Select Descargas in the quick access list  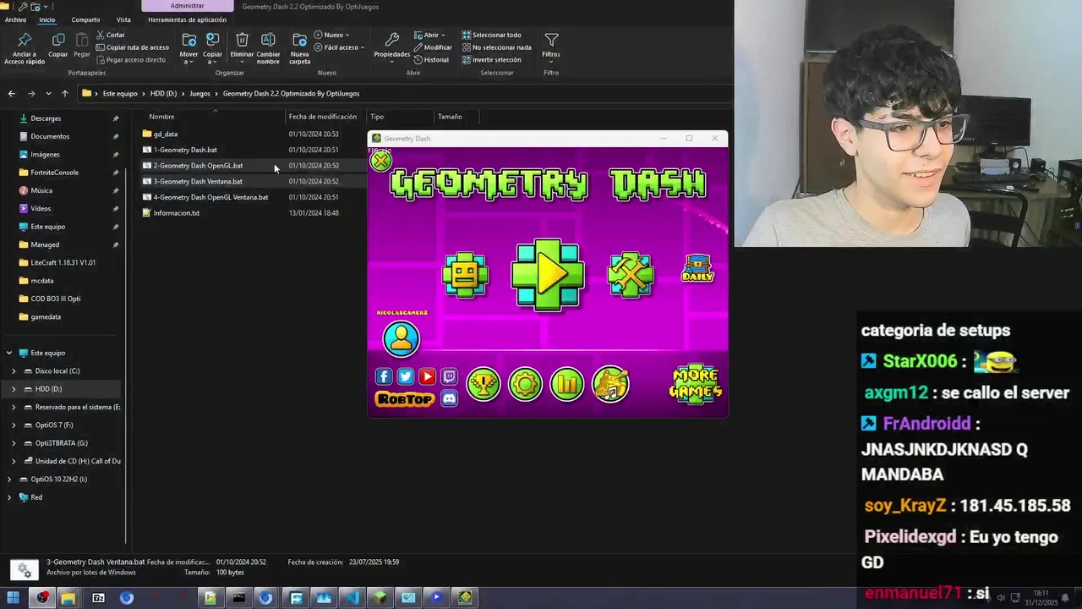pos(46,118)
